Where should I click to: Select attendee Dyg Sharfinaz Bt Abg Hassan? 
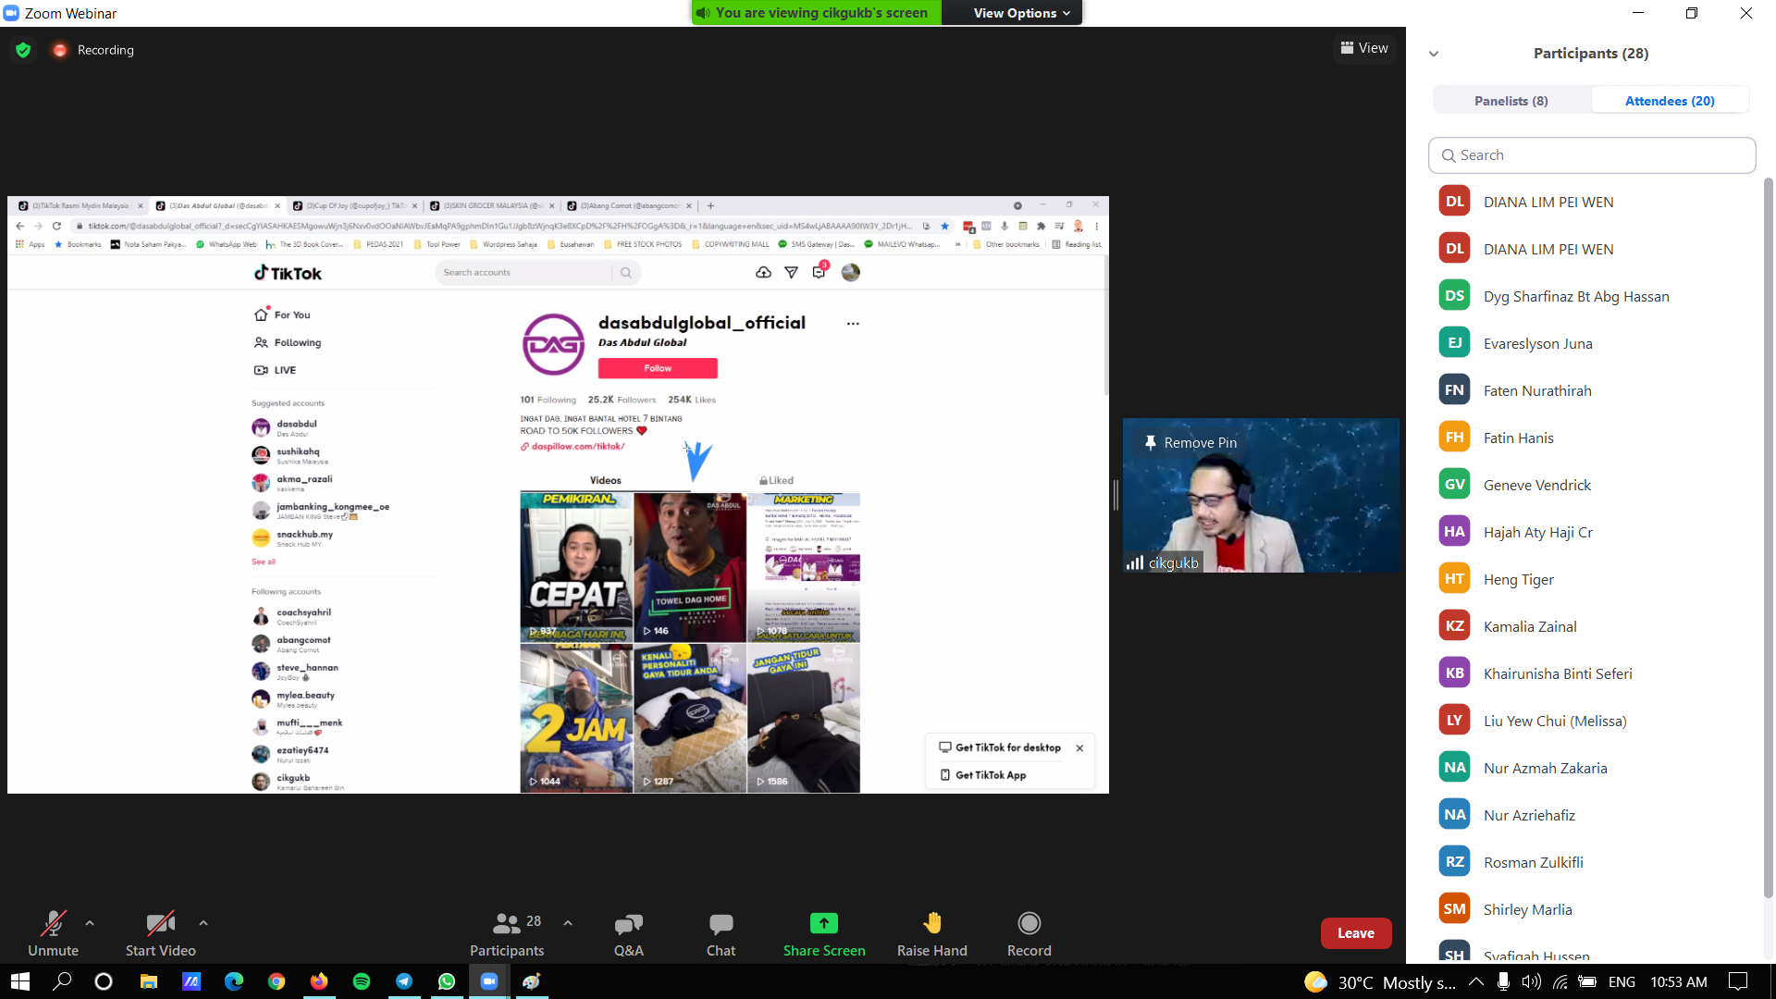1591,296
